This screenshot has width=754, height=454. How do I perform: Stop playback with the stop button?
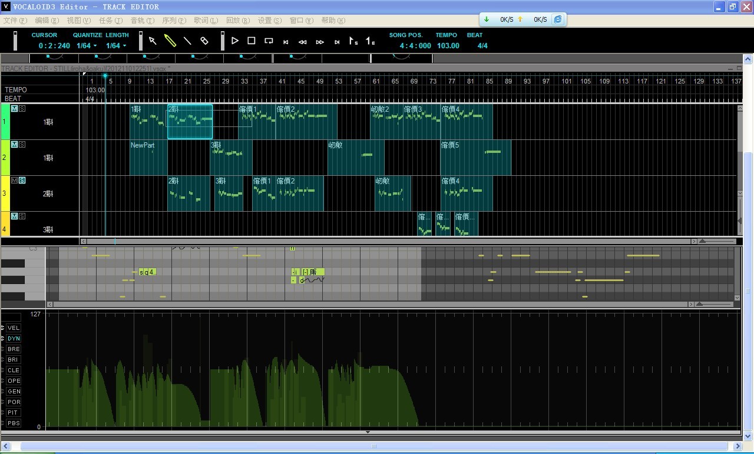pos(252,41)
